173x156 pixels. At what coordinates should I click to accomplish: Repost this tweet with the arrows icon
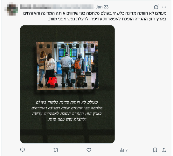[x=56, y=150]
